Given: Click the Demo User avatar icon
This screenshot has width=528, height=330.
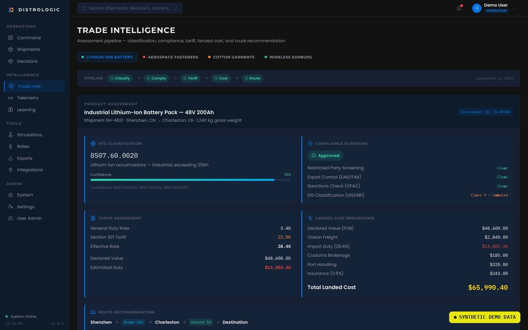Looking at the screenshot, I should (477, 8).
